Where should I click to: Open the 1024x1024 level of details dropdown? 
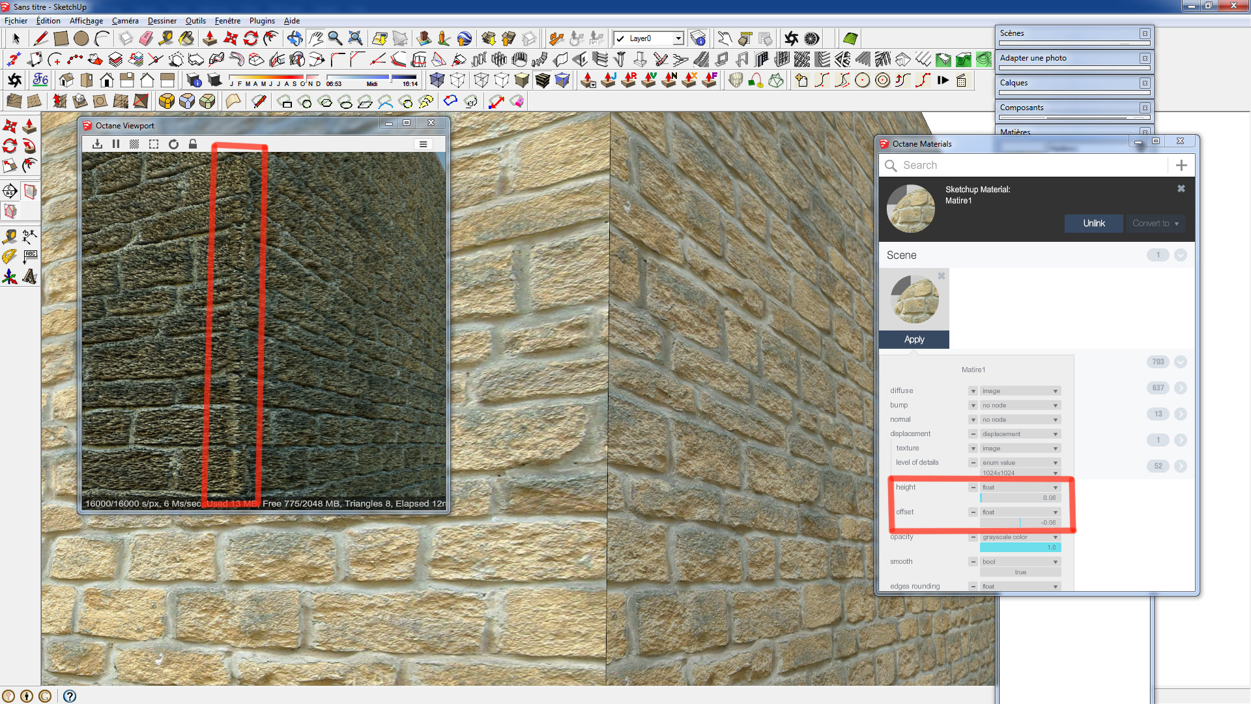(1020, 473)
